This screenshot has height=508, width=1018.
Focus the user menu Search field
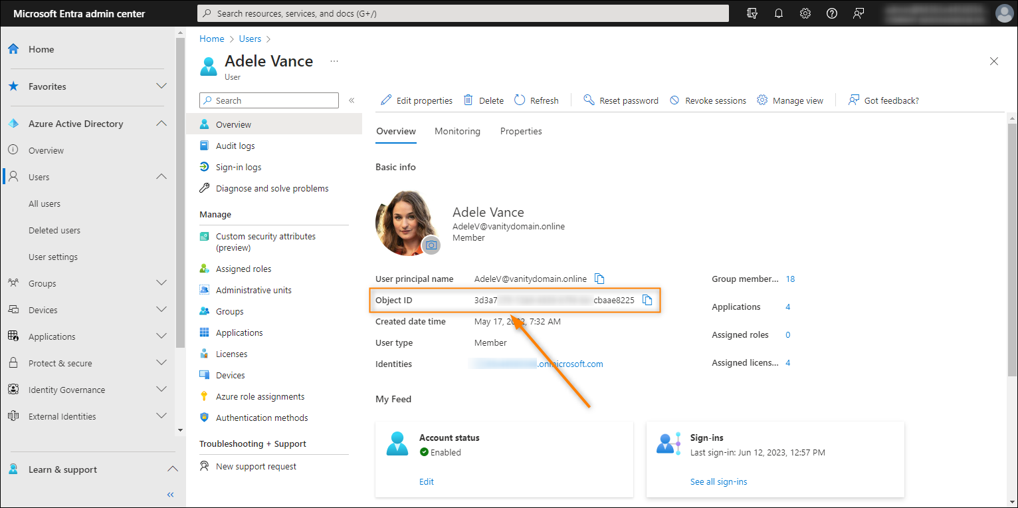(x=269, y=100)
